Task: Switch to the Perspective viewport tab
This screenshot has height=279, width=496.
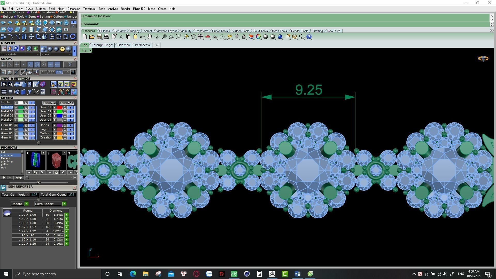Action: (x=143, y=45)
